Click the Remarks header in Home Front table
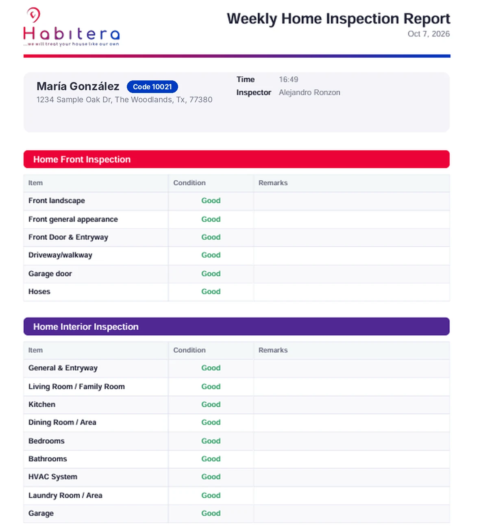This screenshot has height=532, width=483. click(273, 183)
